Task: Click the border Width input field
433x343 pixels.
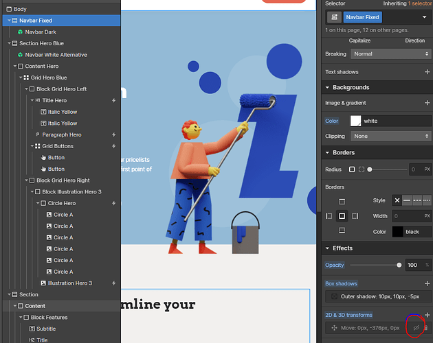Action: click(412, 216)
